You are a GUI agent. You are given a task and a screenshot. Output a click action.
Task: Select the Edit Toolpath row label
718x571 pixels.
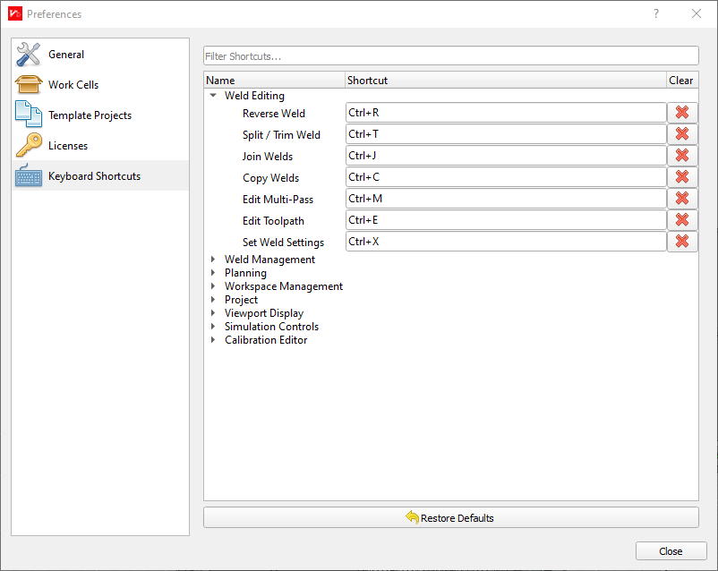pyautogui.click(x=273, y=221)
